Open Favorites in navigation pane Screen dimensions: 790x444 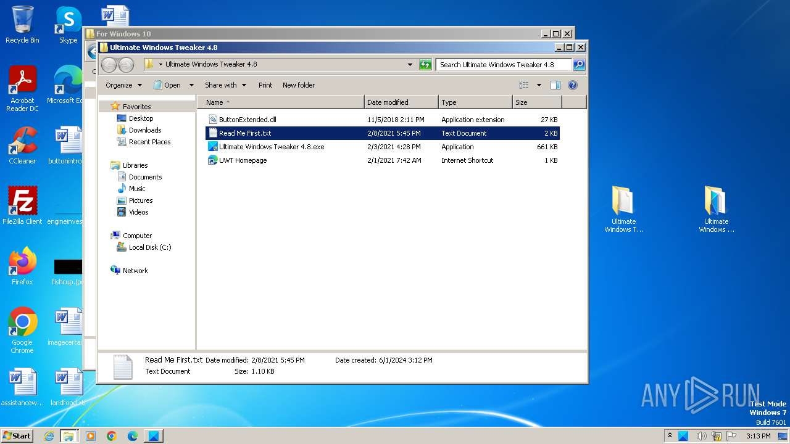[136, 107]
